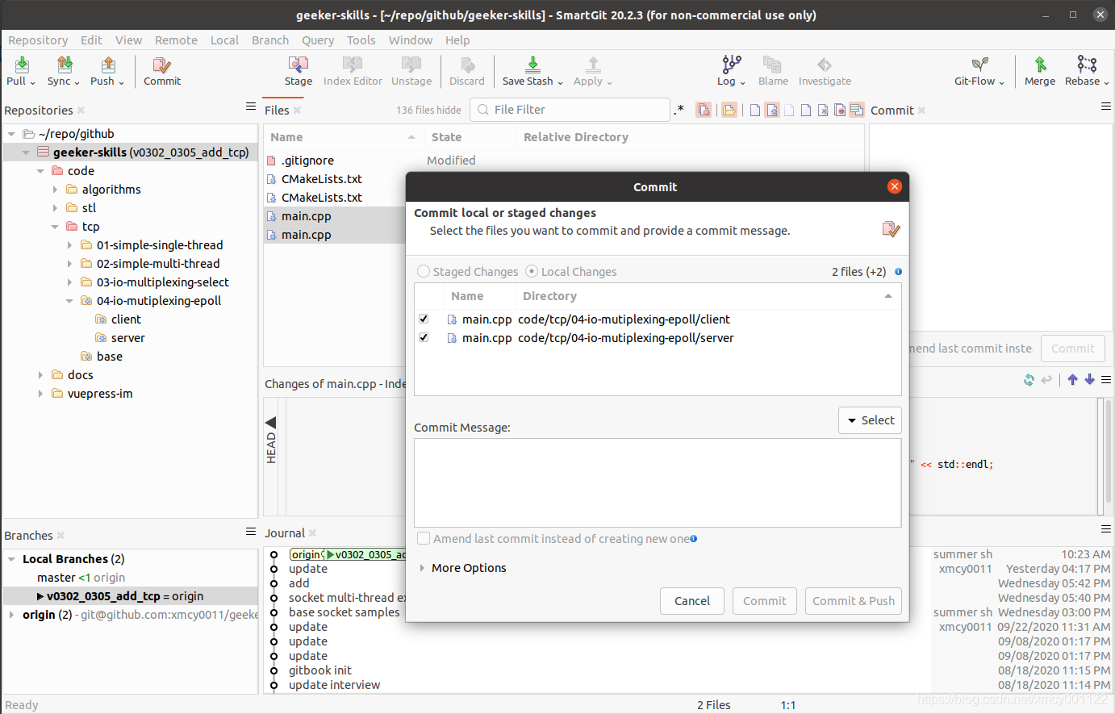Click the Sync toolbar icon
The image size is (1115, 714).
(65, 65)
